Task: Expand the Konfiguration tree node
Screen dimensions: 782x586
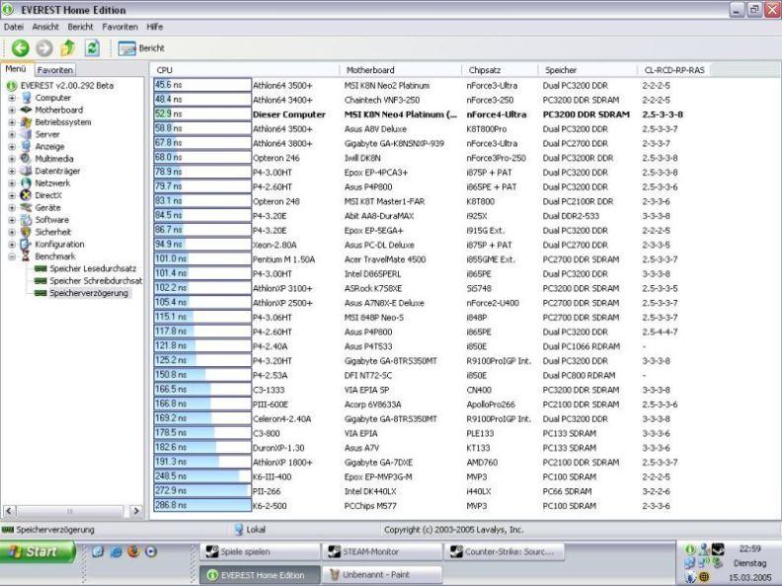Action: click(x=12, y=245)
